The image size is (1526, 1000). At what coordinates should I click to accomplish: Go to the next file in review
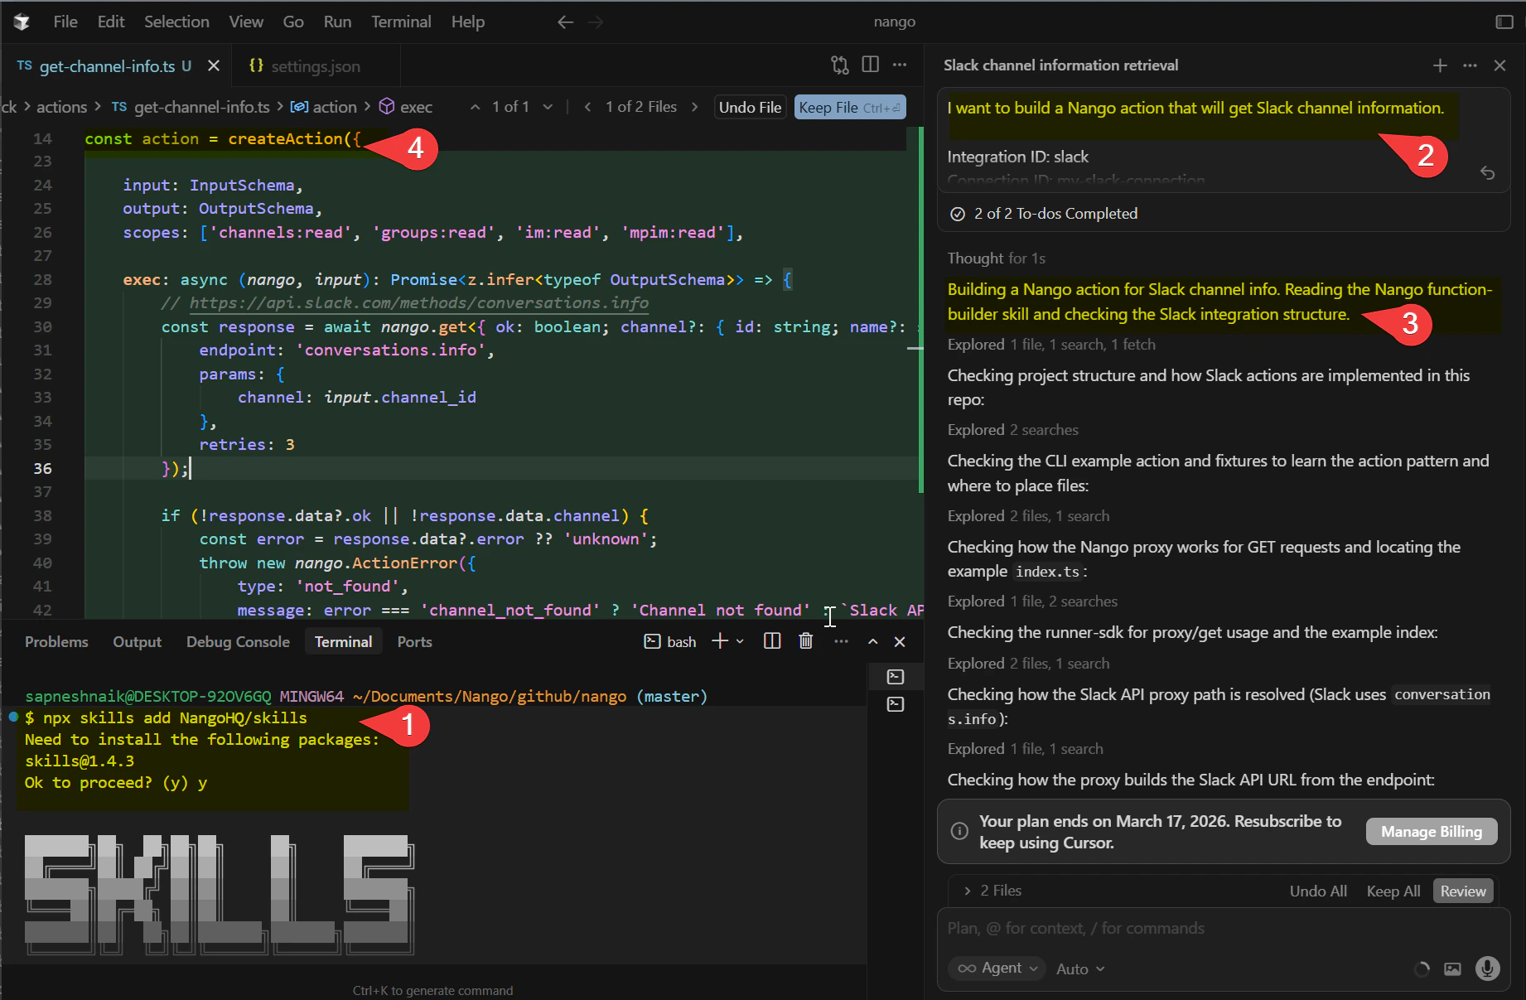coord(694,107)
